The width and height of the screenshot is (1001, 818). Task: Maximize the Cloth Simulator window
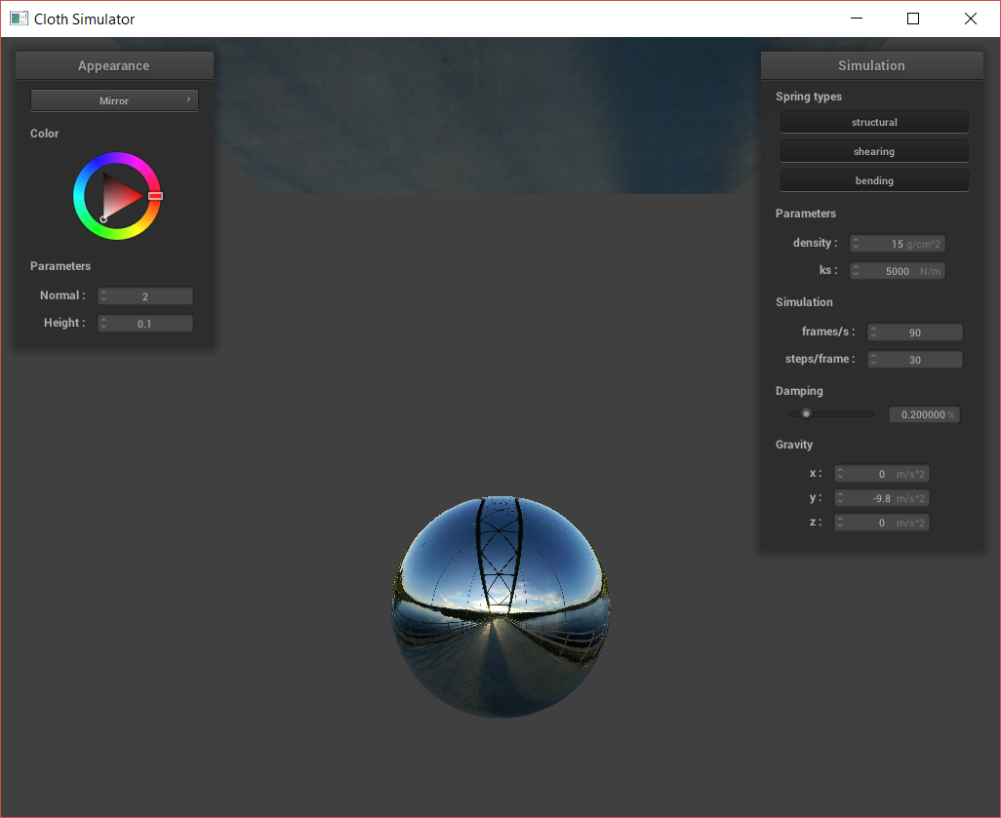[913, 19]
